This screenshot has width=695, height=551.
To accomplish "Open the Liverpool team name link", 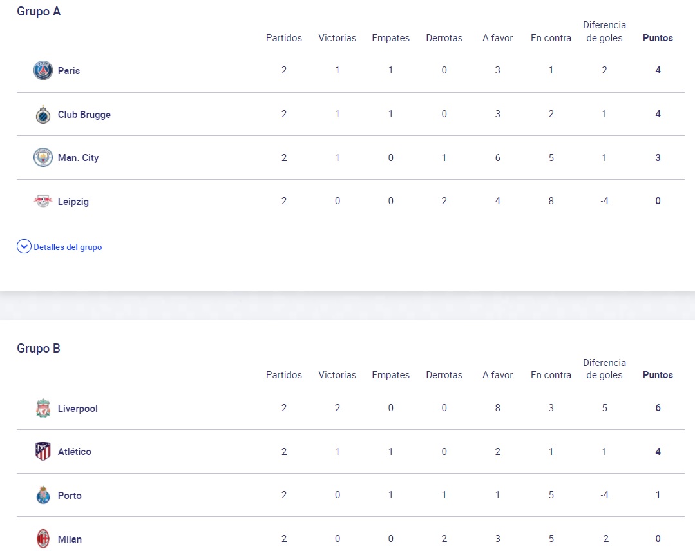I will [x=78, y=409].
